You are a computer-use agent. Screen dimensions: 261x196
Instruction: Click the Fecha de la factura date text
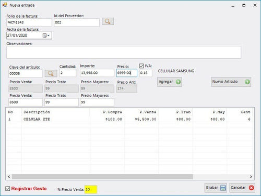pyautogui.click(x=17, y=35)
